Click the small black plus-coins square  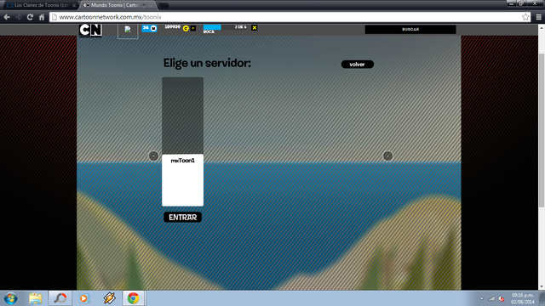click(193, 28)
